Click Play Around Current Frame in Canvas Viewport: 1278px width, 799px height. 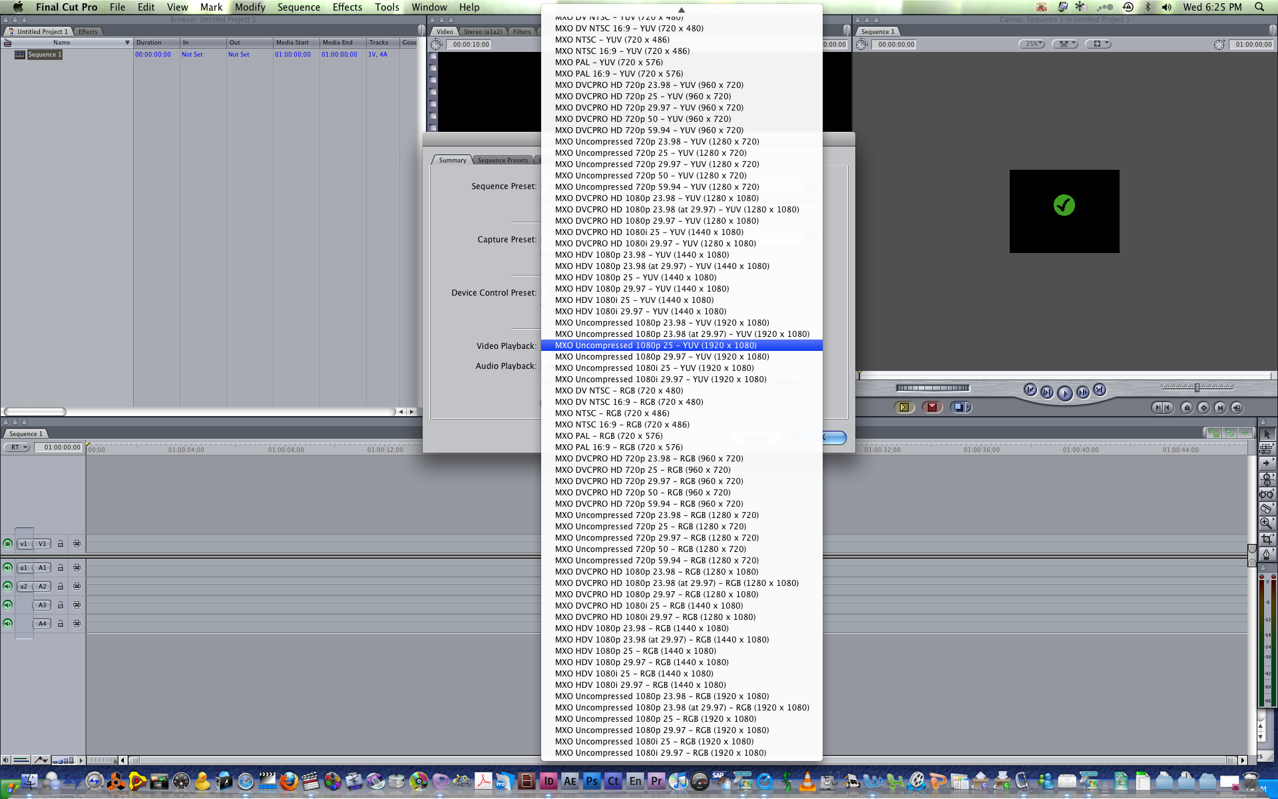tap(1082, 392)
